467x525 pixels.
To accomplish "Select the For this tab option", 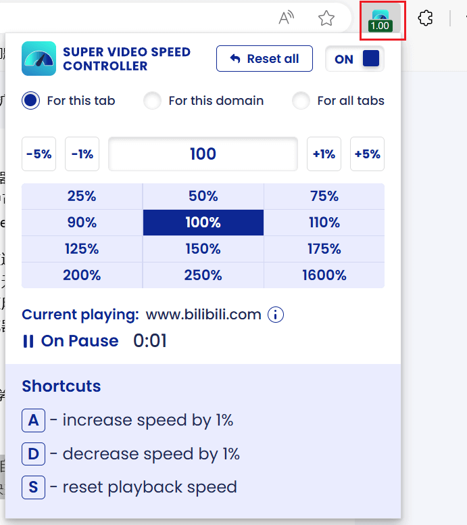I will click(31, 101).
